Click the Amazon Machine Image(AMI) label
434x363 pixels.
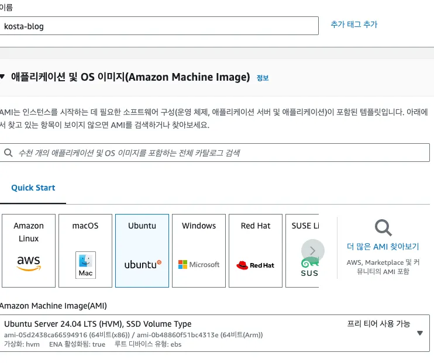pyautogui.click(x=53, y=306)
